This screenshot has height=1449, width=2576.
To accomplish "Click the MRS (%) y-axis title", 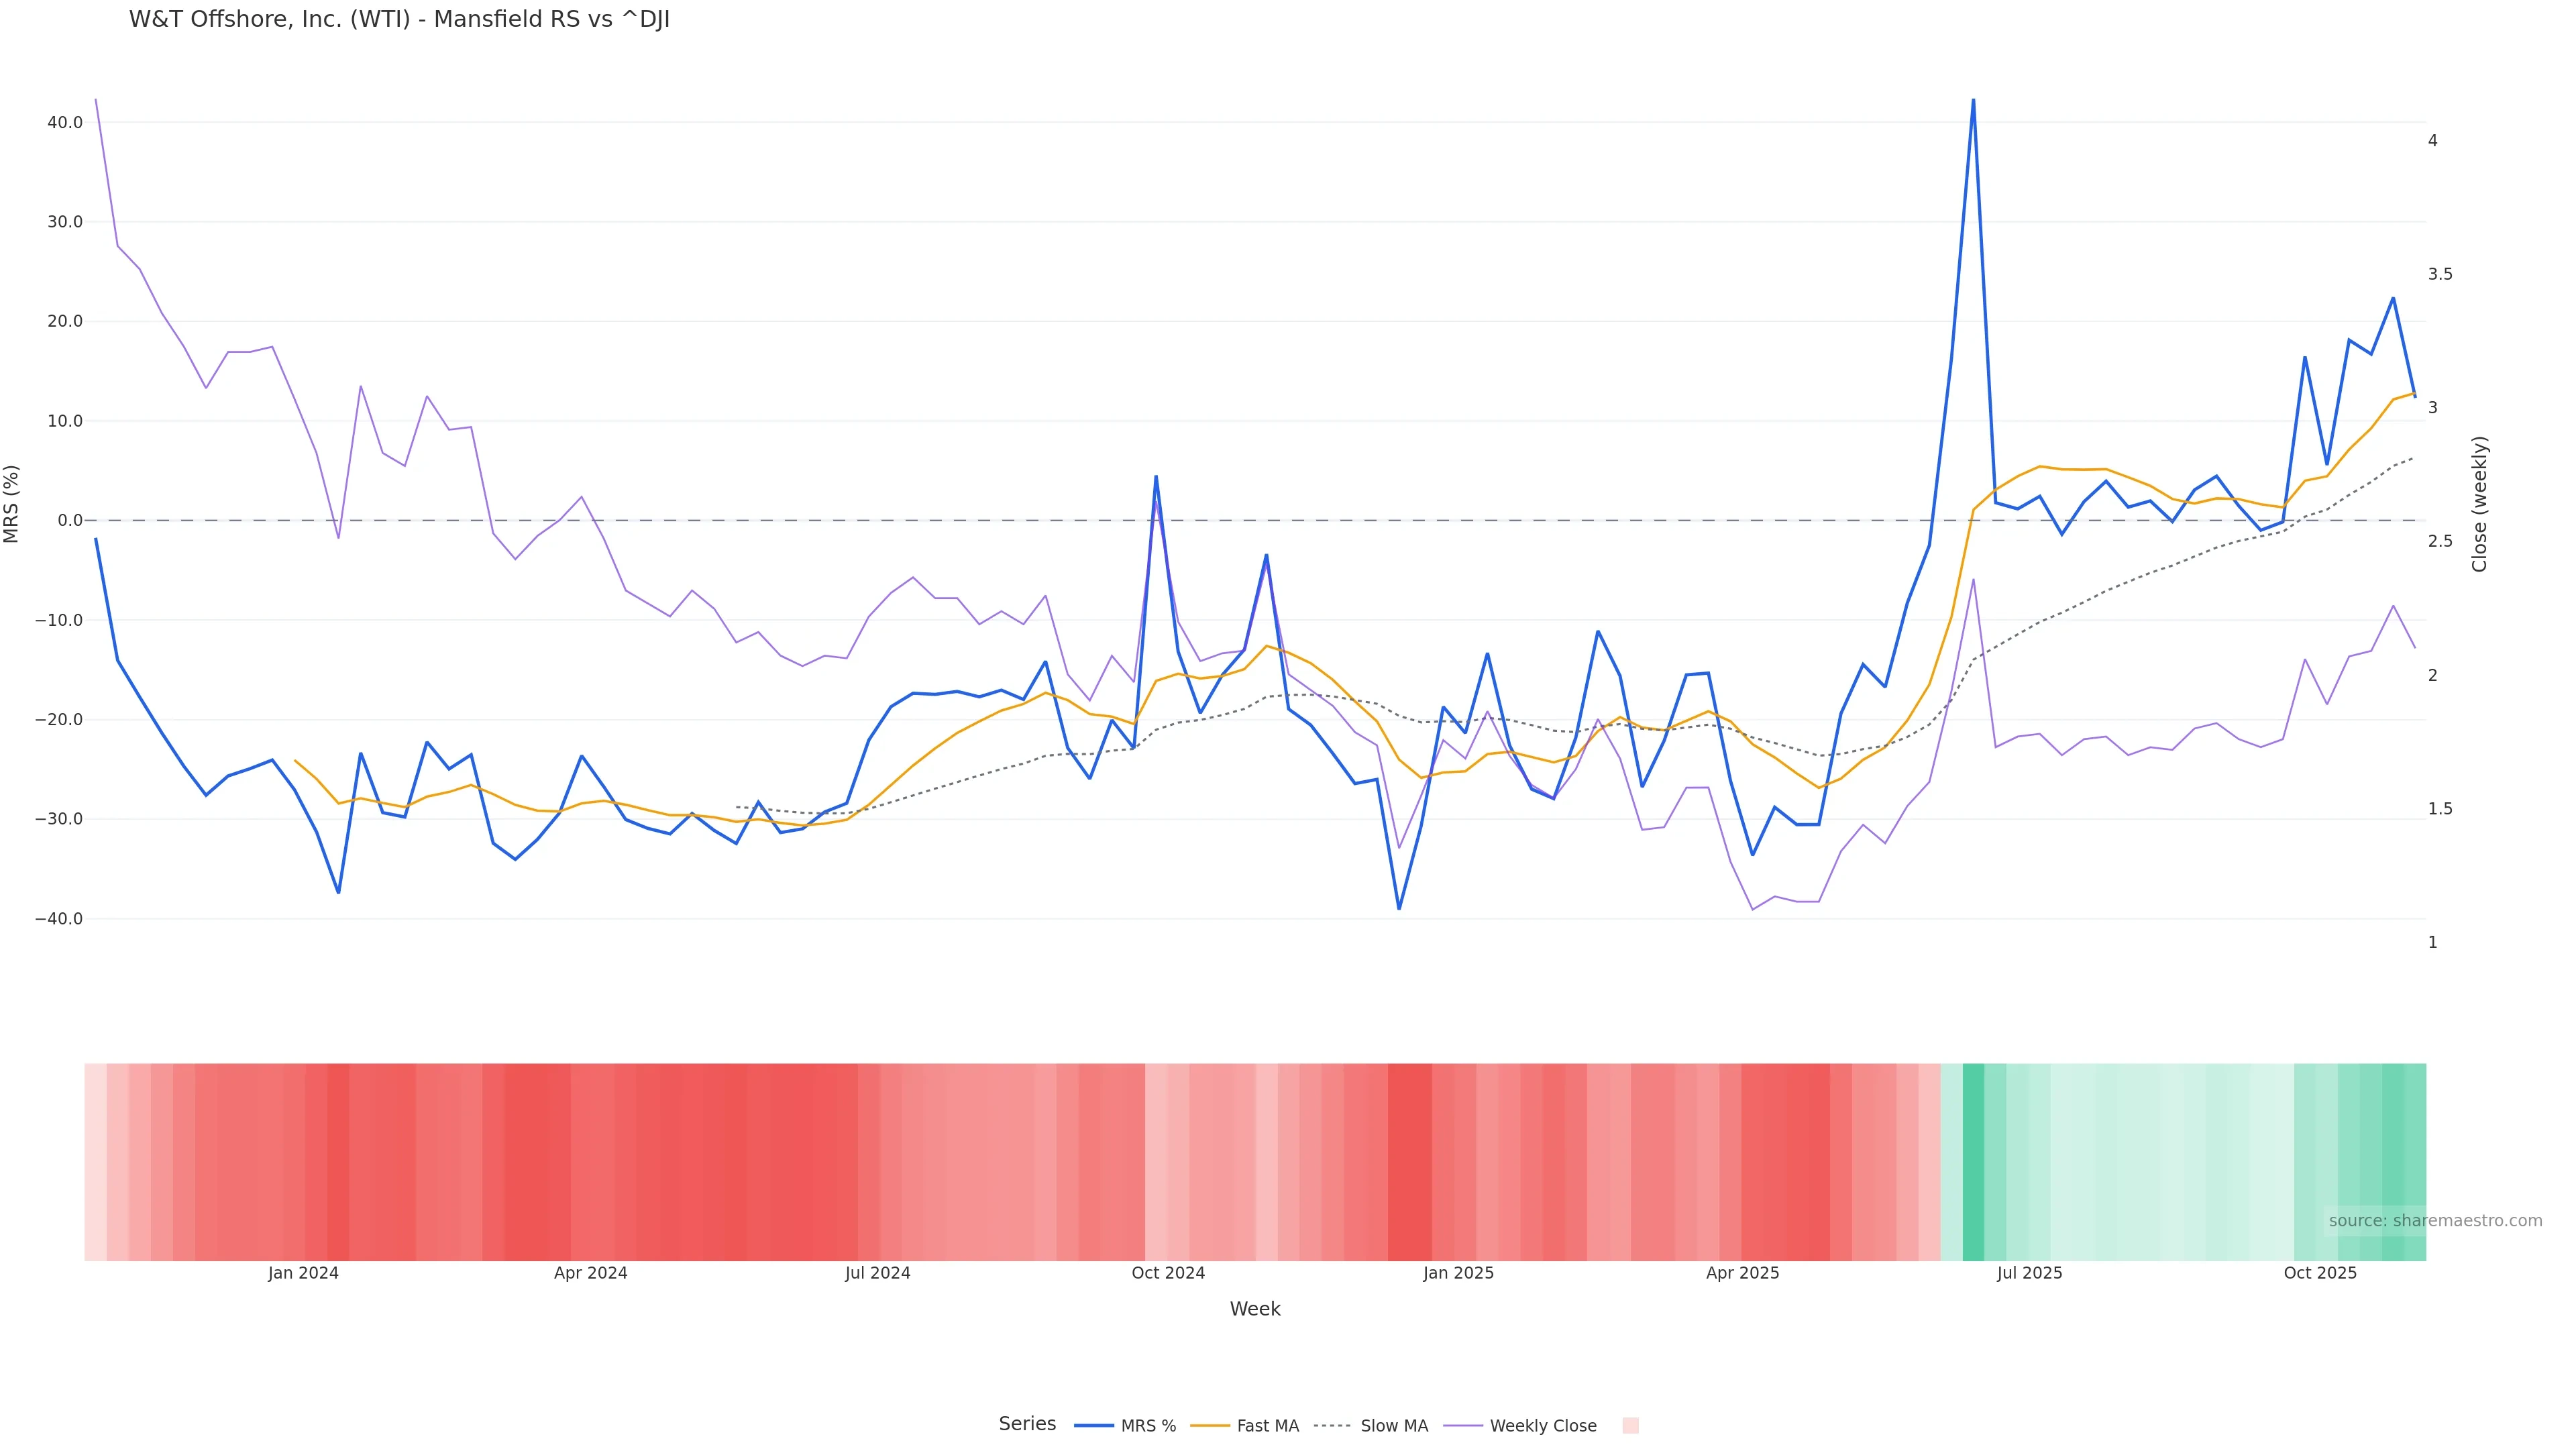I will pos(12,504).
